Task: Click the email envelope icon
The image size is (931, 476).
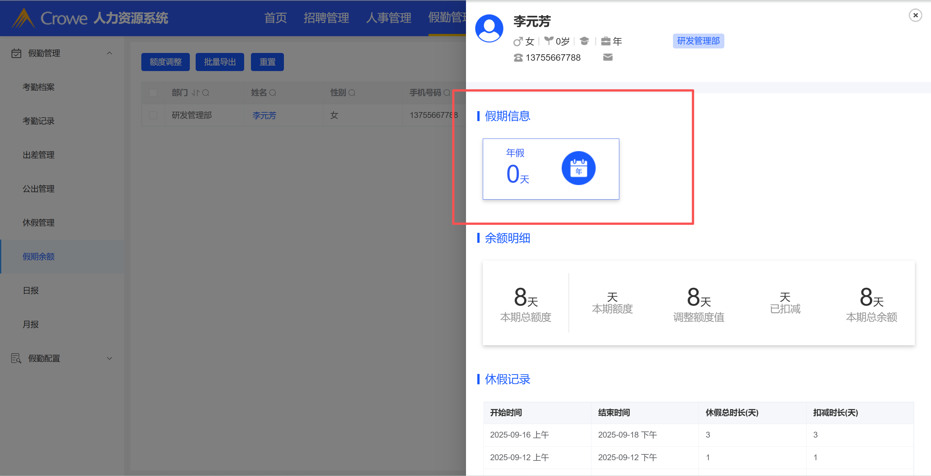Action: click(608, 57)
